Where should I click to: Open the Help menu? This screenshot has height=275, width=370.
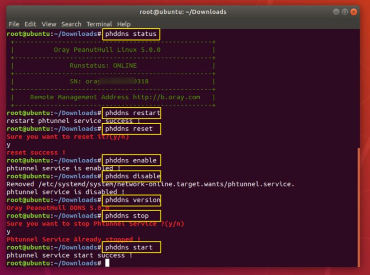point(124,24)
